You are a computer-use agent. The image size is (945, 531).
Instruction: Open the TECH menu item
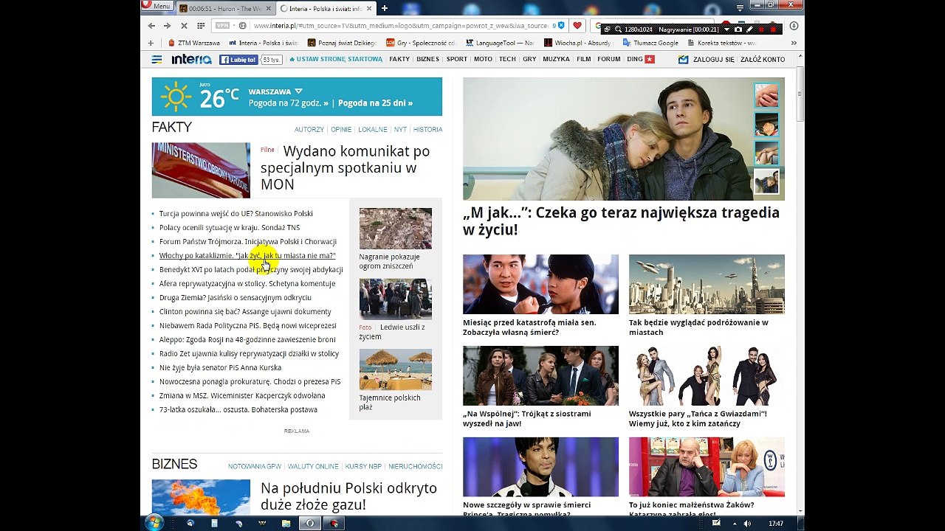pos(507,59)
